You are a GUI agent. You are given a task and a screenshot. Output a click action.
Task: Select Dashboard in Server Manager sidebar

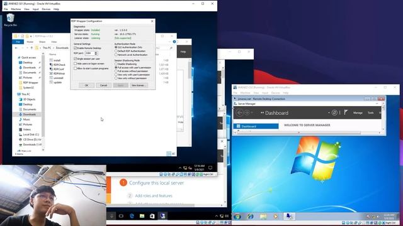[x=256, y=126]
